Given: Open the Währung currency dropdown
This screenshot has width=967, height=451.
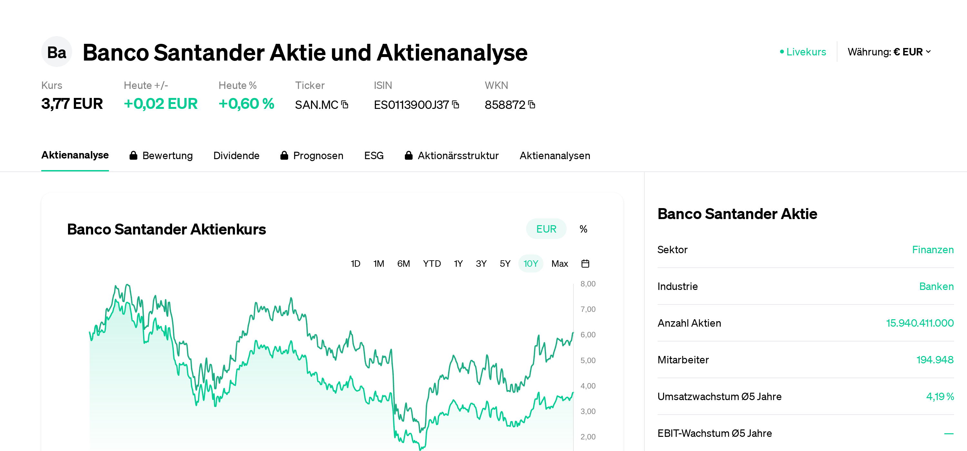Looking at the screenshot, I should point(889,52).
